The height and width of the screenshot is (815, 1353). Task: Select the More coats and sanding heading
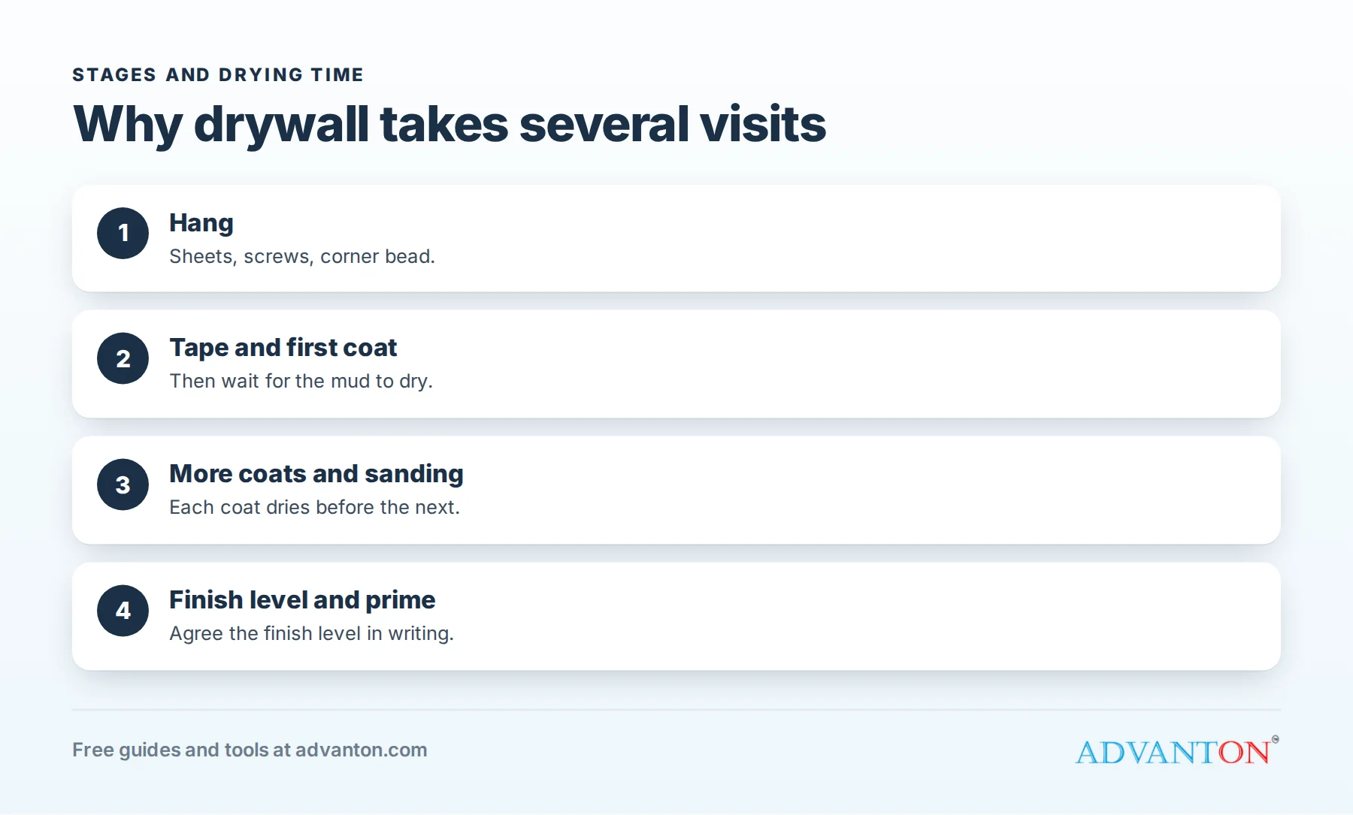pyautogui.click(x=316, y=474)
